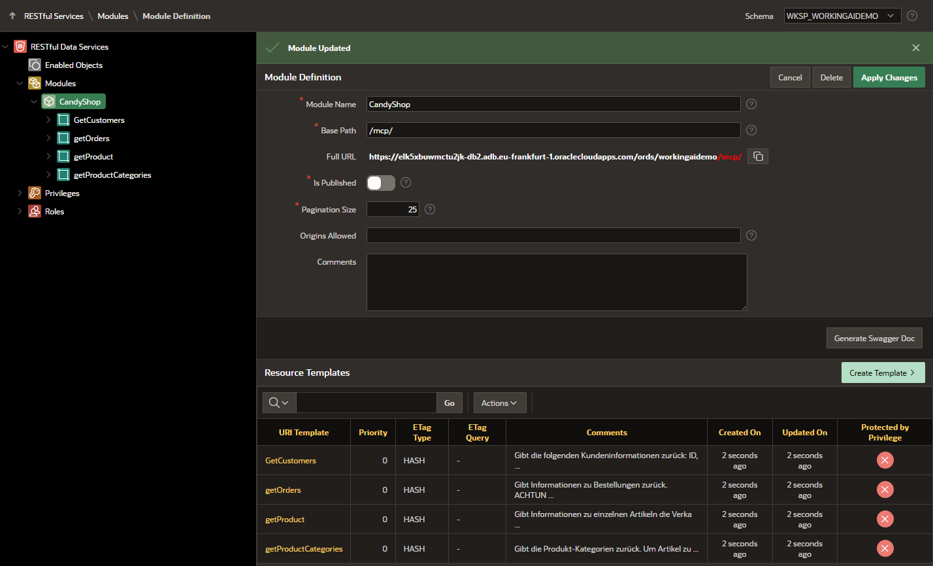Screen dimensions: 933x566
Task: Click the help icon next to Schema selector
Action: pos(912,16)
